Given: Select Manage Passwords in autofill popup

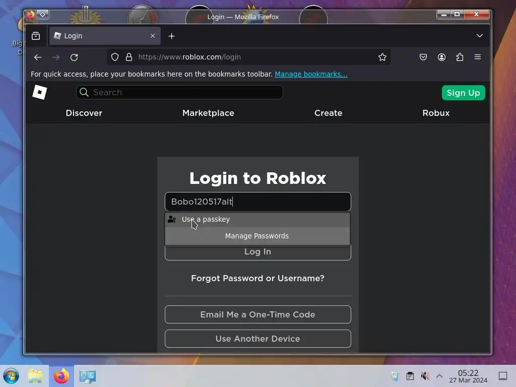Looking at the screenshot, I should 257,236.
